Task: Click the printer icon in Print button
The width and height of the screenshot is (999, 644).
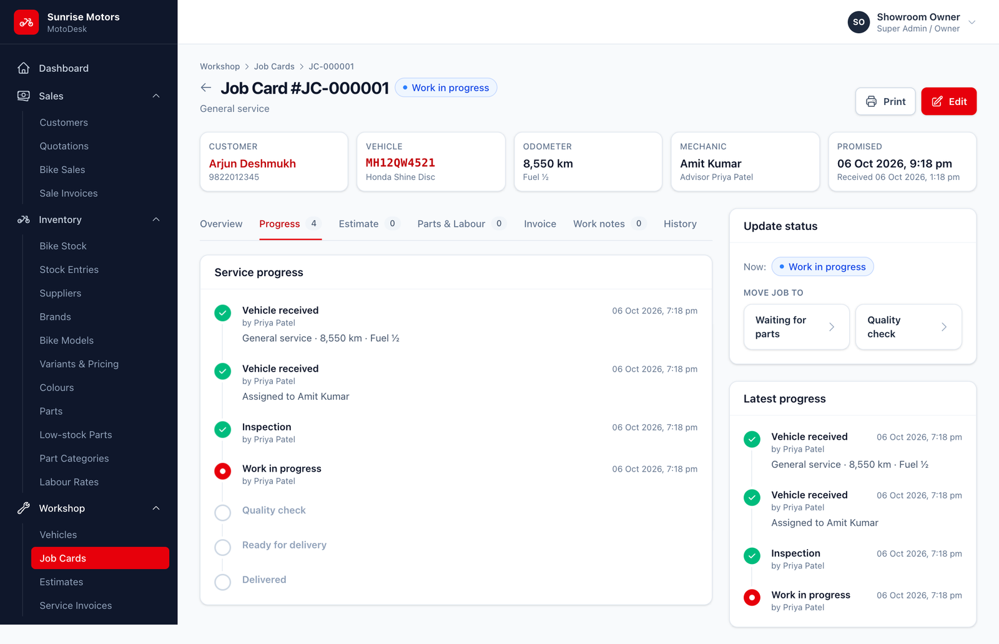Action: coord(871,101)
